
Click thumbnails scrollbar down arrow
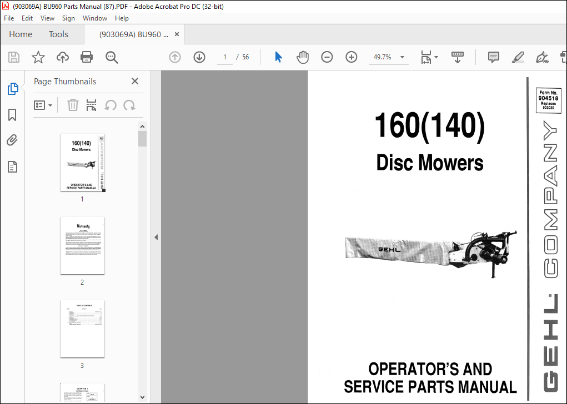pos(143,397)
